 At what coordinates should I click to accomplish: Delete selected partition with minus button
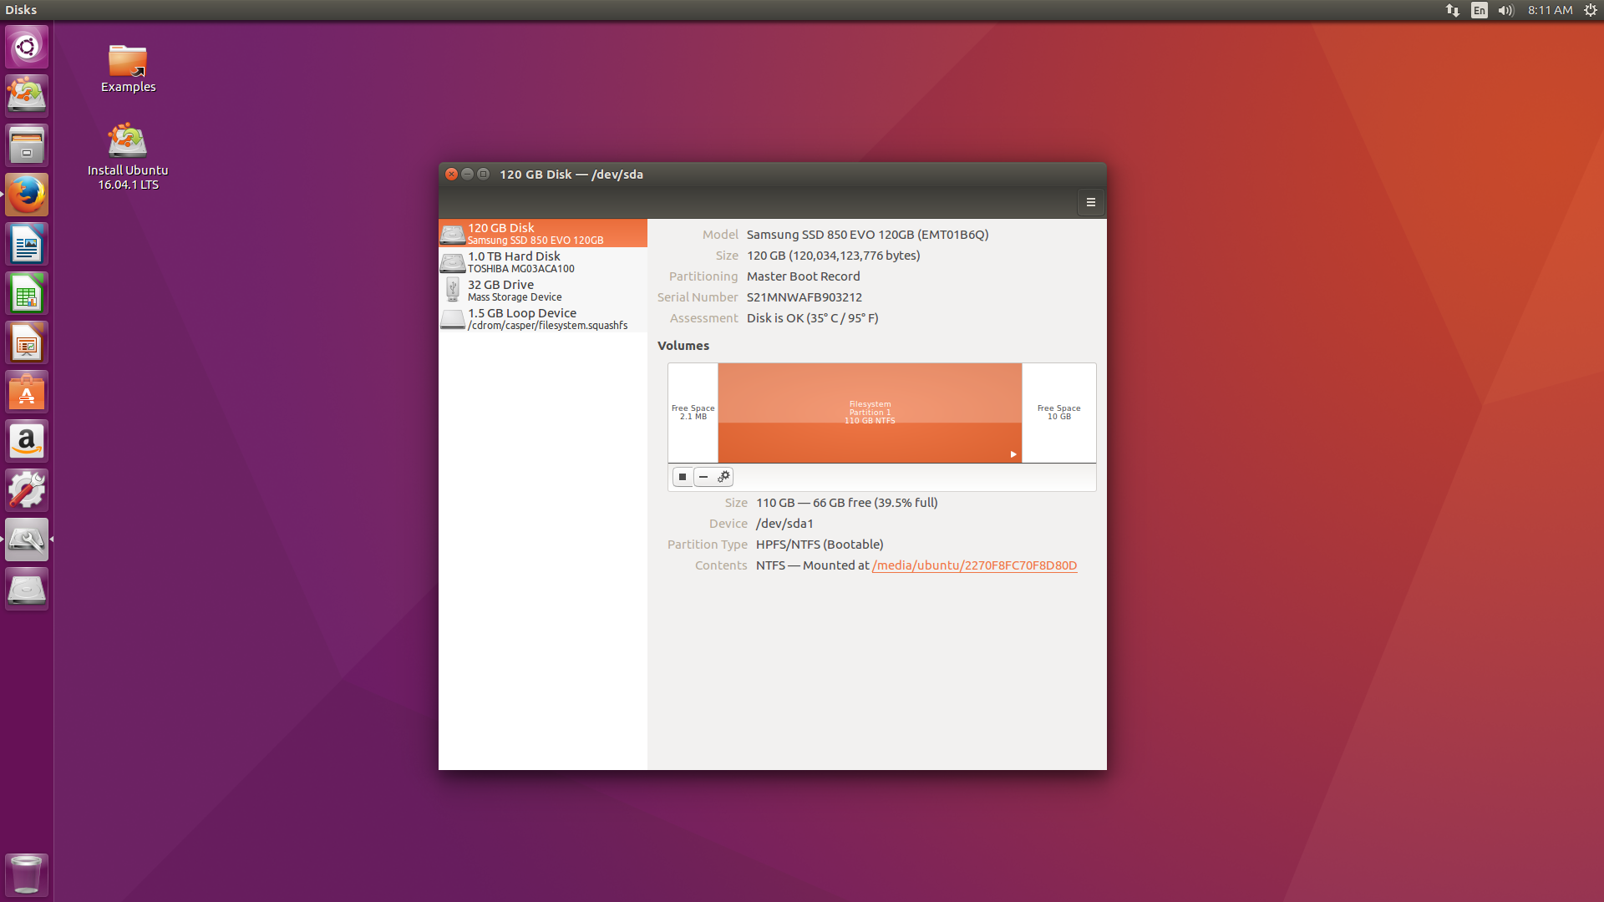703,477
